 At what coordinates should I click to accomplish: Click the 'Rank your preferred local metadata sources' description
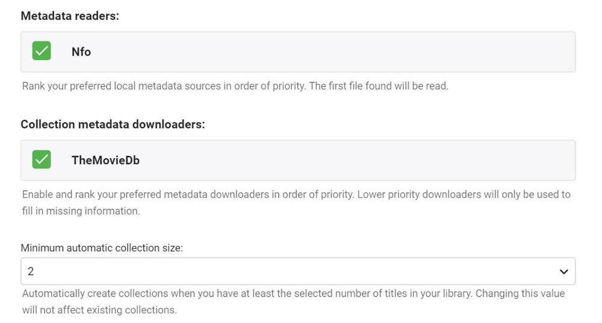[235, 86]
